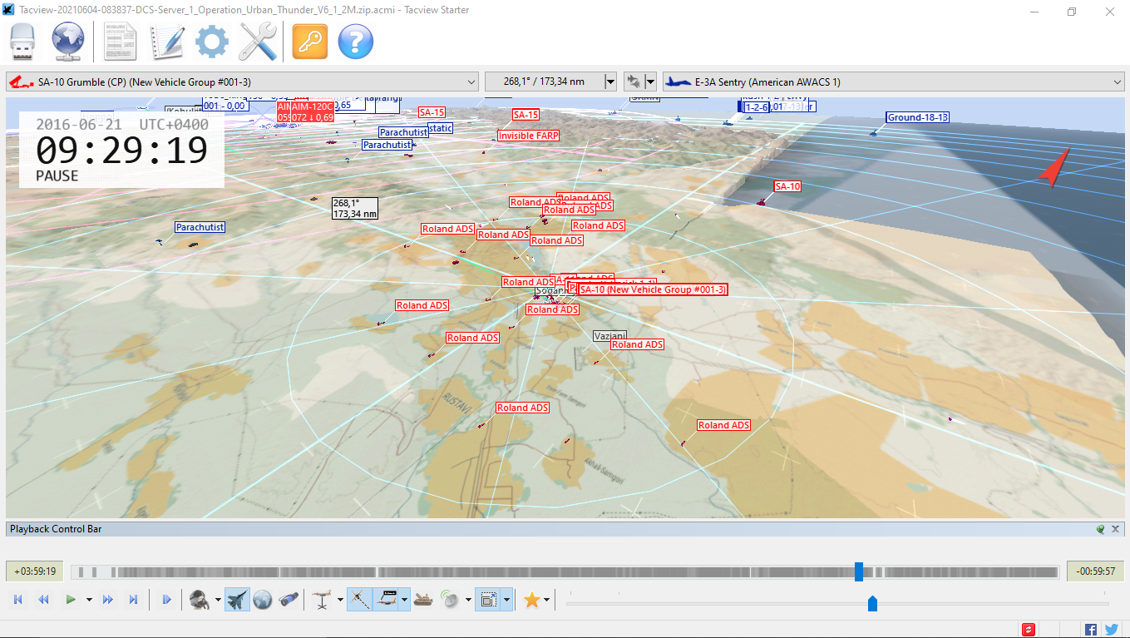The width and height of the screenshot is (1130, 638).
Task: Select the Vaziani airbase label
Action: (x=610, y=336)
